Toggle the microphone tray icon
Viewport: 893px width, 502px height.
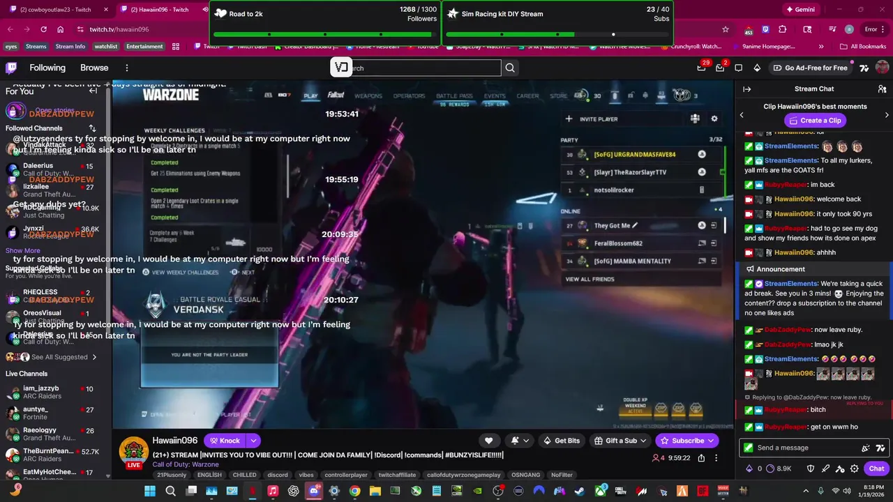point(820,491)
